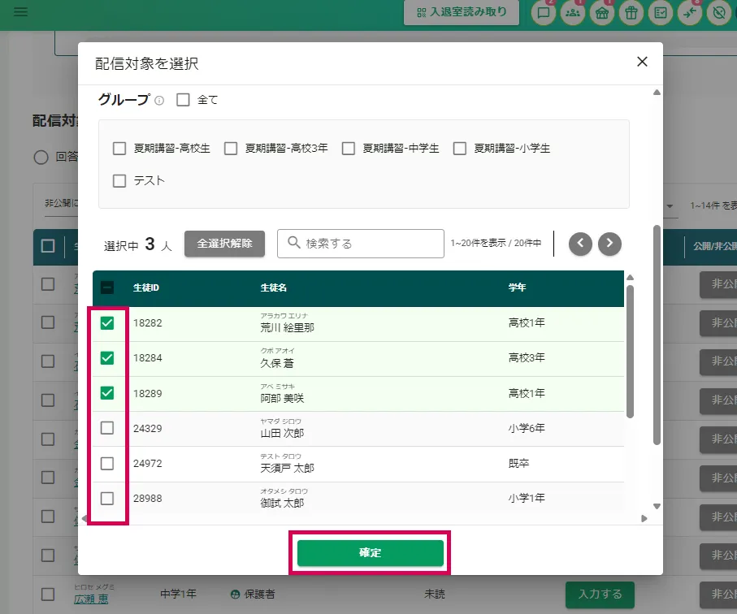Click the dialog's vertical scrollbar thumb

click(657, 333)
